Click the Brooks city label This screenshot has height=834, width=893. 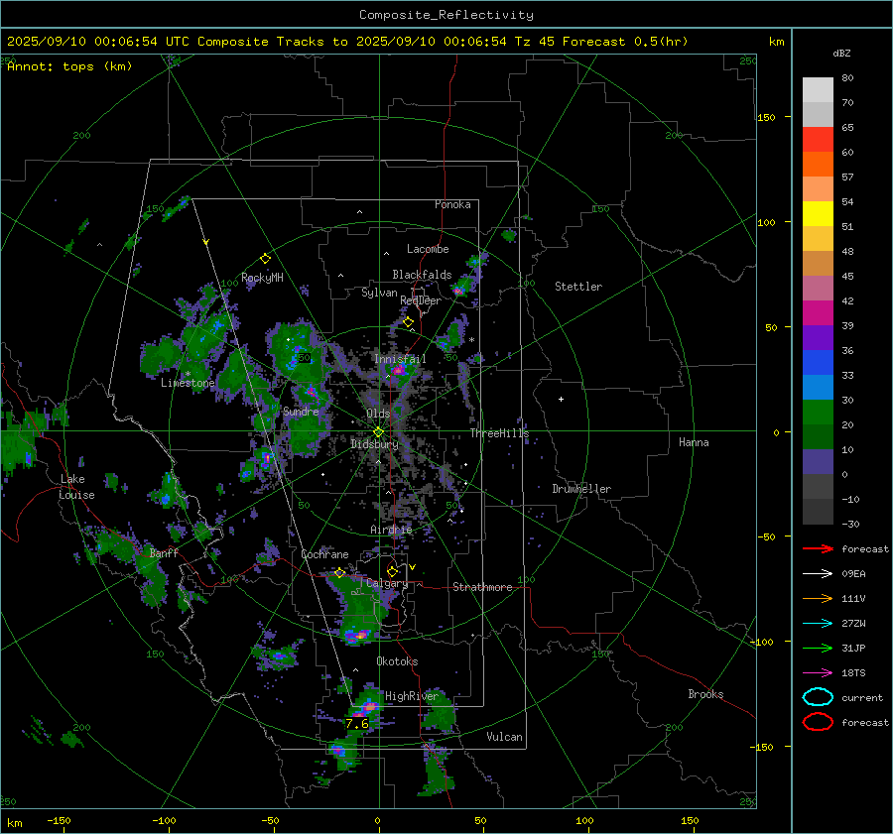point(705,694)
